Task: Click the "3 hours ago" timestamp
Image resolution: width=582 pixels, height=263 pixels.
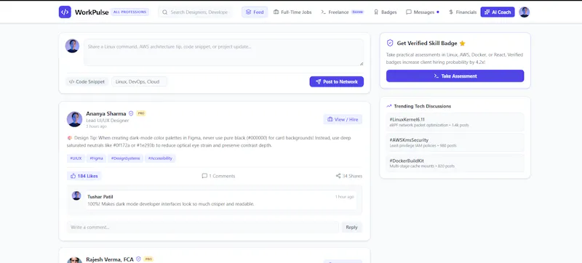Action: (96, 126)
